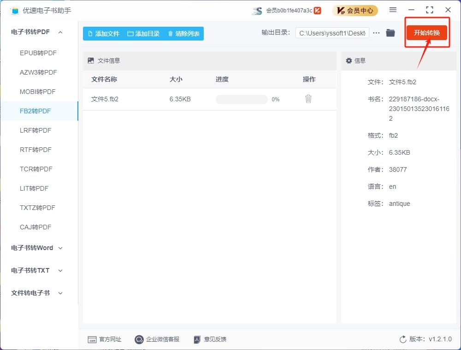Select AZW3转PDF in sidebar
The image size is (461, 350).
pos(38,72)
